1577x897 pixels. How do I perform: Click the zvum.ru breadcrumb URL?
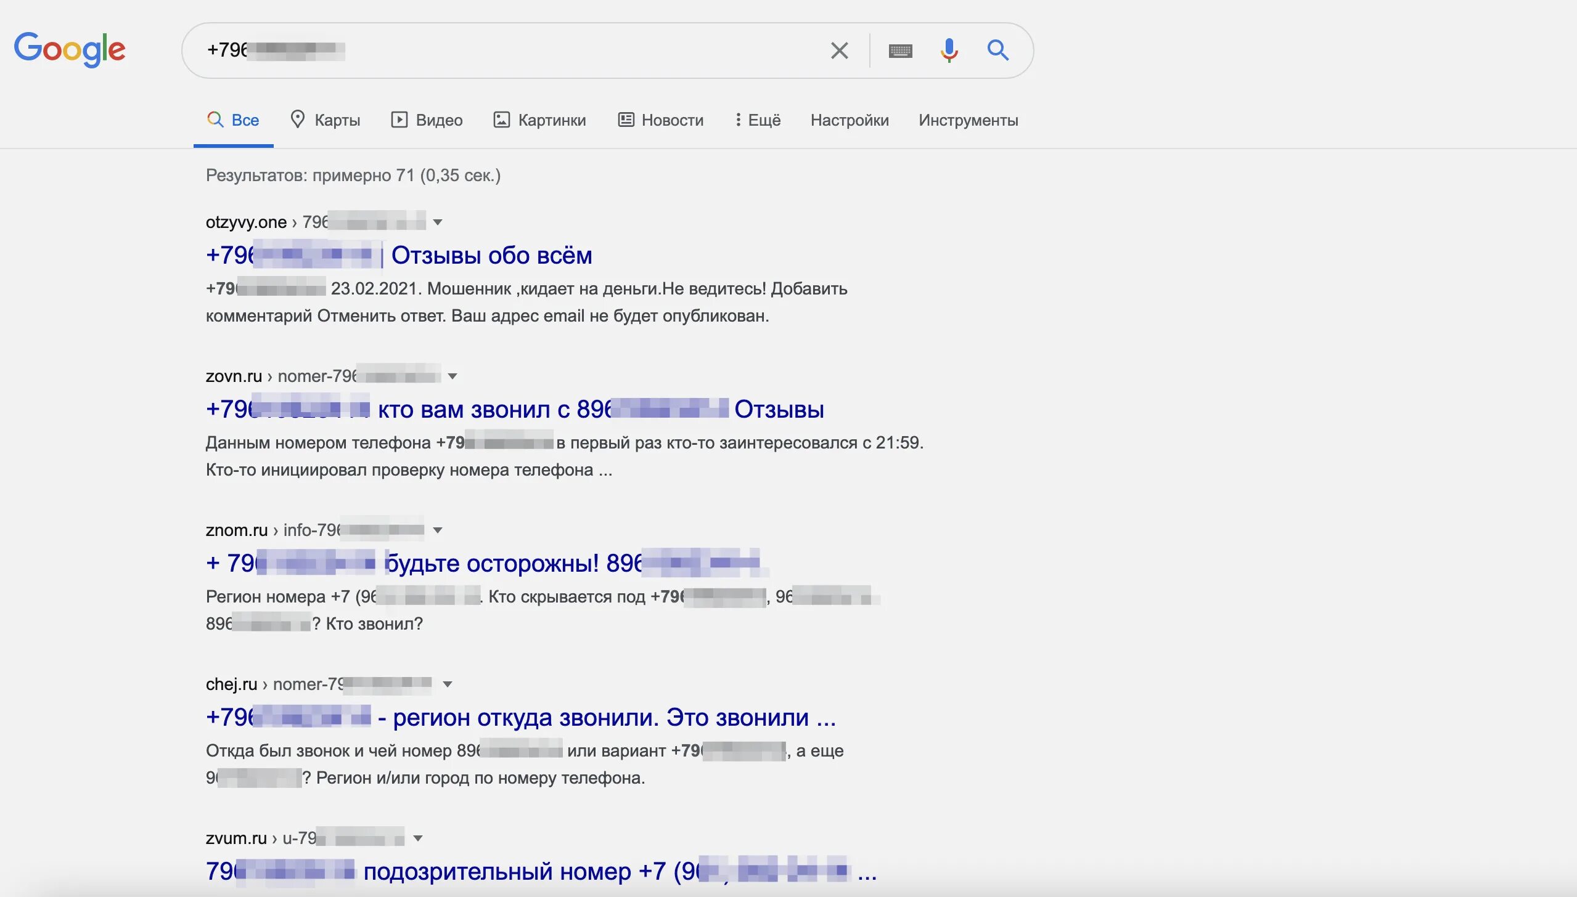[x=305, y=838]
